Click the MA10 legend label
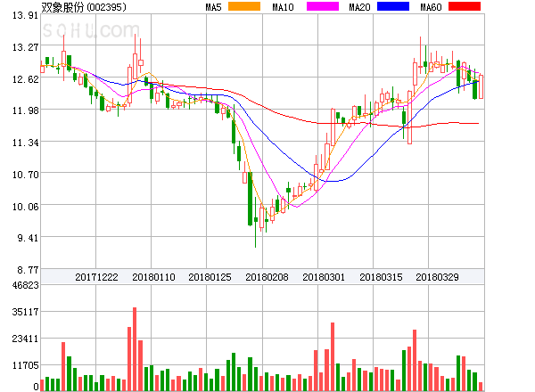Screen dimensions: 535x392 coord(283,7)
